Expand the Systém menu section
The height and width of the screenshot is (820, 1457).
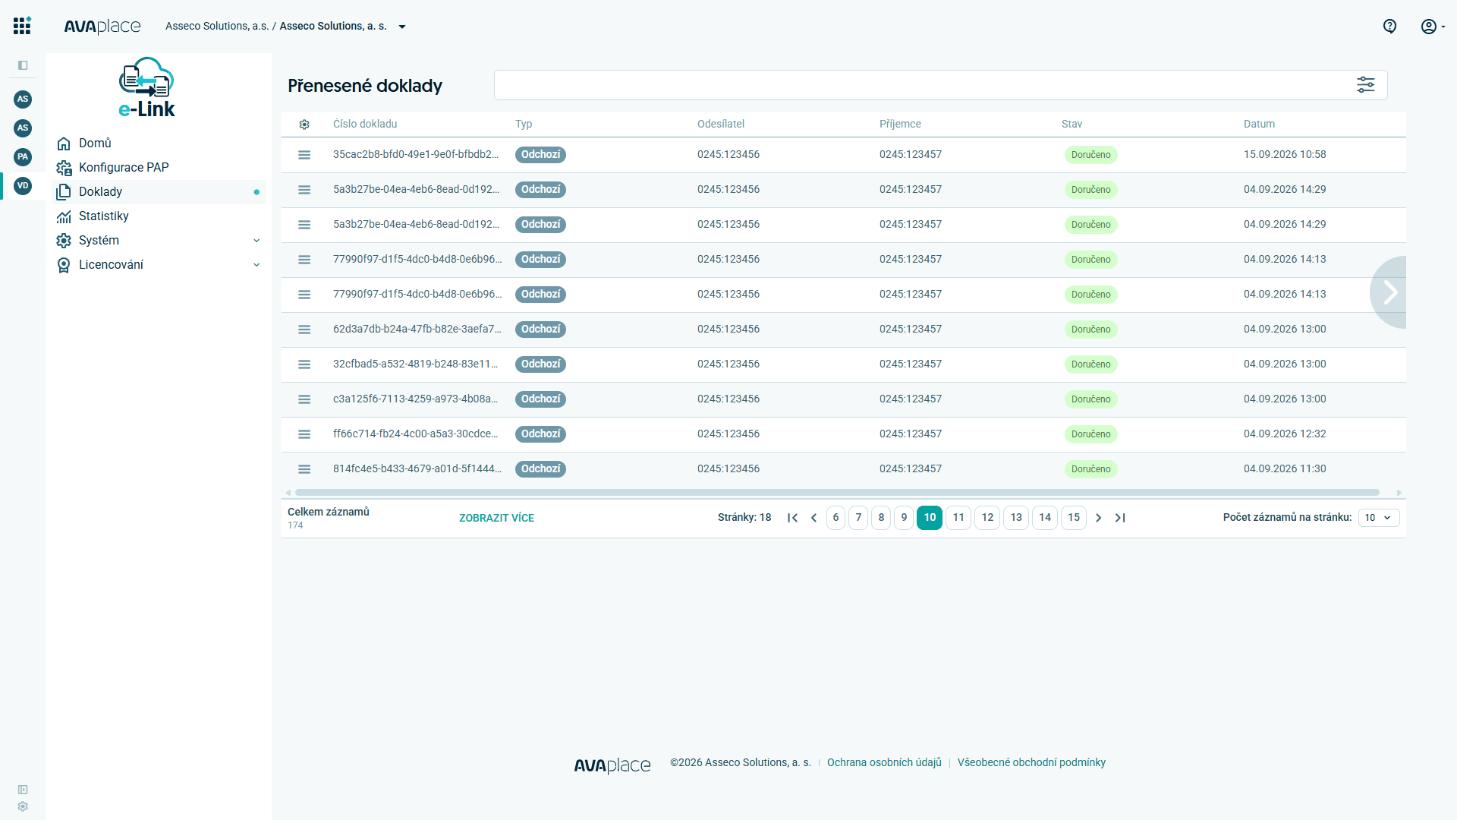click(x=256, y=241)
